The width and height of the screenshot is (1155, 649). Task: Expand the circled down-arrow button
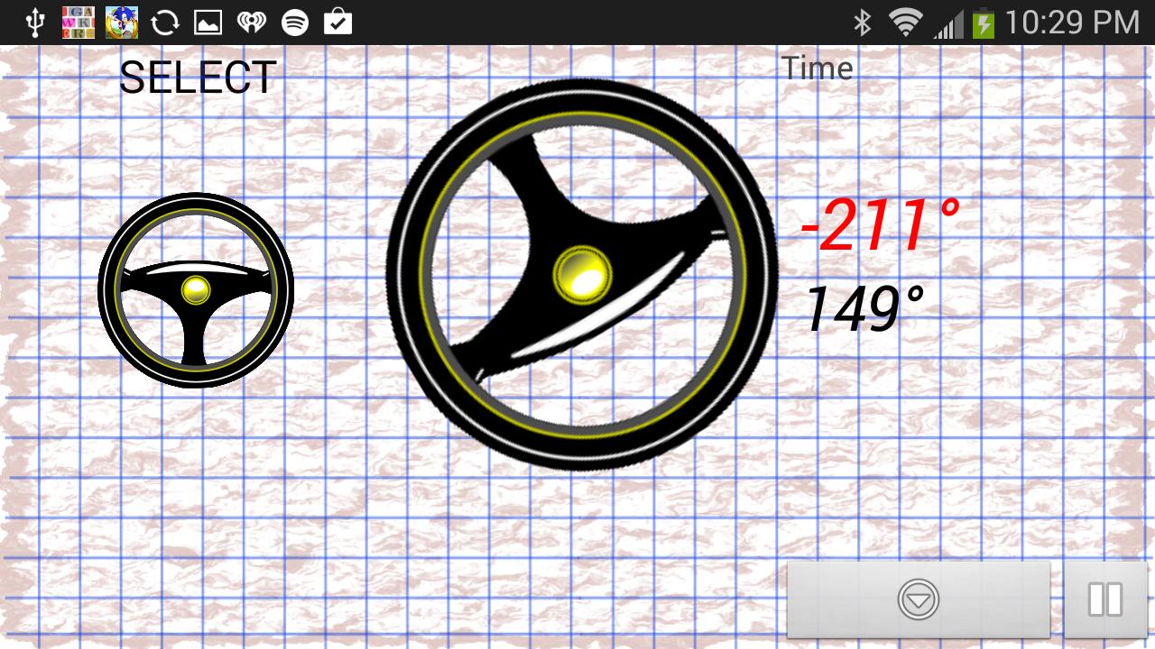tap(919, 599)
